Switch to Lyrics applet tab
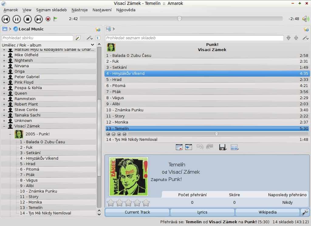This screenshot has height=226, width=311. pyautogui.click(x=202, y=212)
